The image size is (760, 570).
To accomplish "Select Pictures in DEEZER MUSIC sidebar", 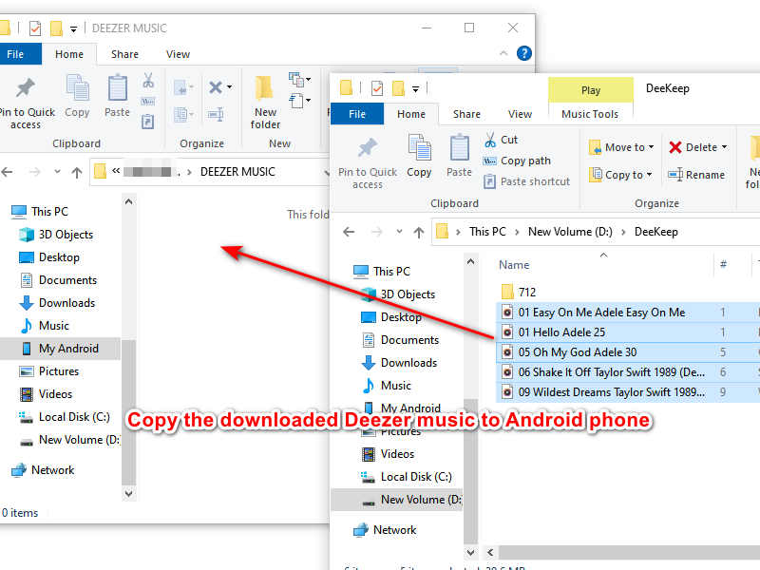I will pyautogui.click(x=50, y=371).
